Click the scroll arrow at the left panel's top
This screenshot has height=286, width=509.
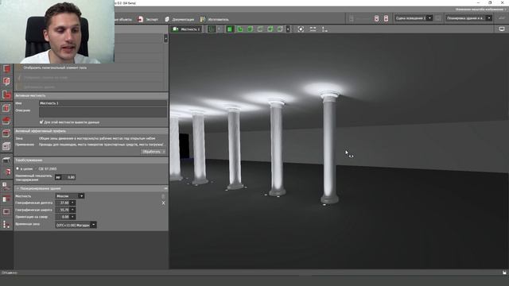click(166, 39)
